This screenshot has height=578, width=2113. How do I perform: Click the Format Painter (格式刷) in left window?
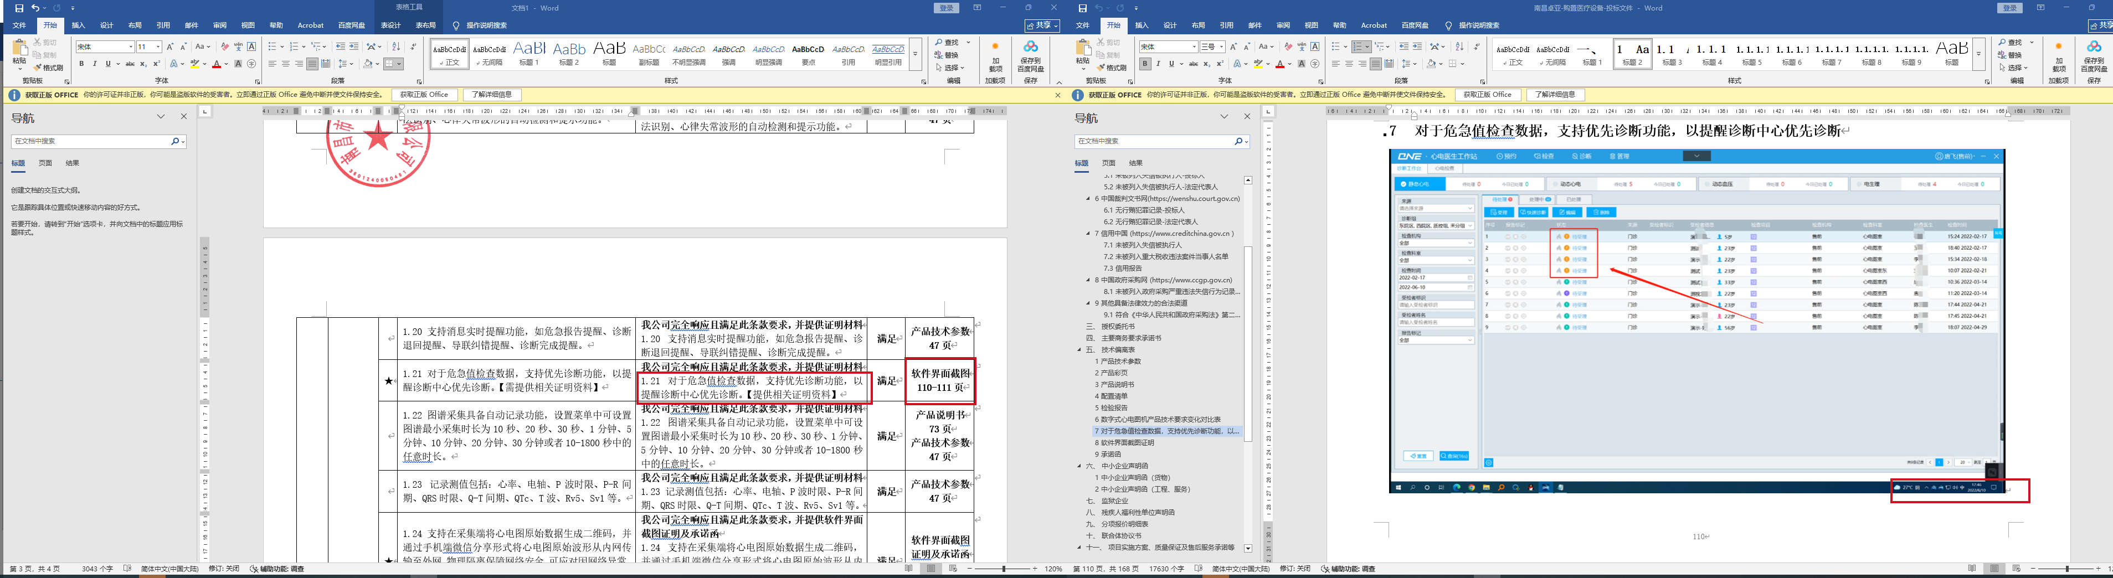pos(48,67)
